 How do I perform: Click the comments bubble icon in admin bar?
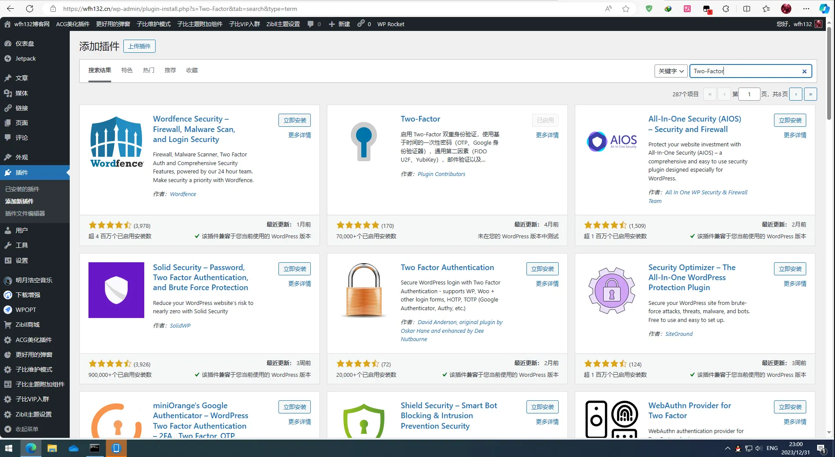point(310,24)
